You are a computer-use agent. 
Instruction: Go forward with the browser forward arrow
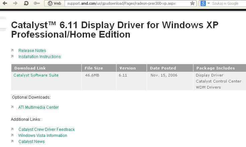click(15, 3)
